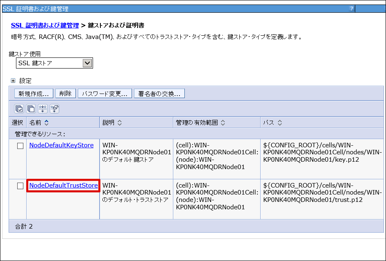Click the 管理できるリソース: row text

pos(40,134)
